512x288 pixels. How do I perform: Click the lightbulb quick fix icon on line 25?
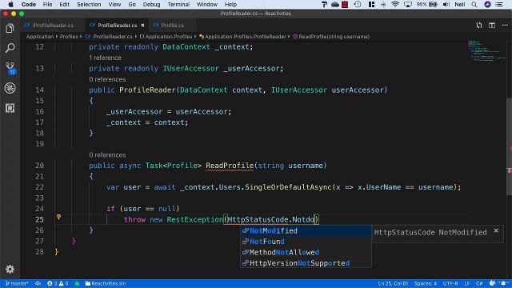58,217
